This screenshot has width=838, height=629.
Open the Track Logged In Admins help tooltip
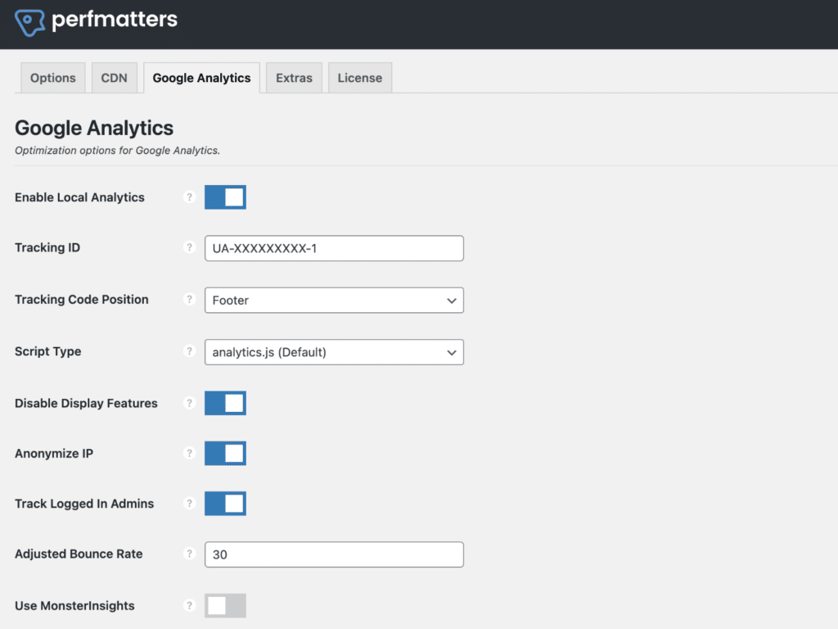[189, 504]
